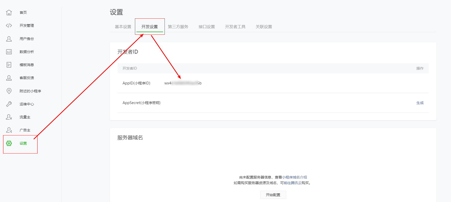Click the wrench icon for 运维中心
Viewport: 451px width, 202px height.
[x=9, y=104]
